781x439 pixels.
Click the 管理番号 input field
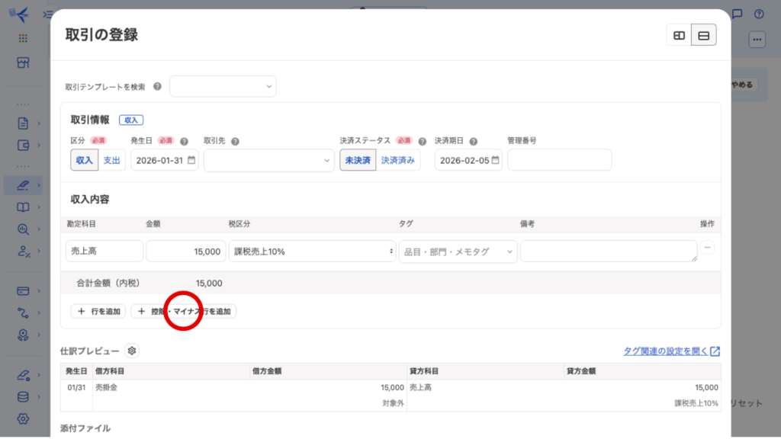[559, 160]
